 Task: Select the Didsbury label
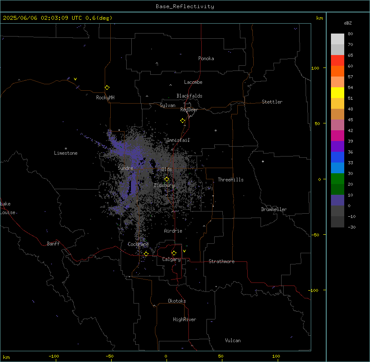click(x=164, y=185)
